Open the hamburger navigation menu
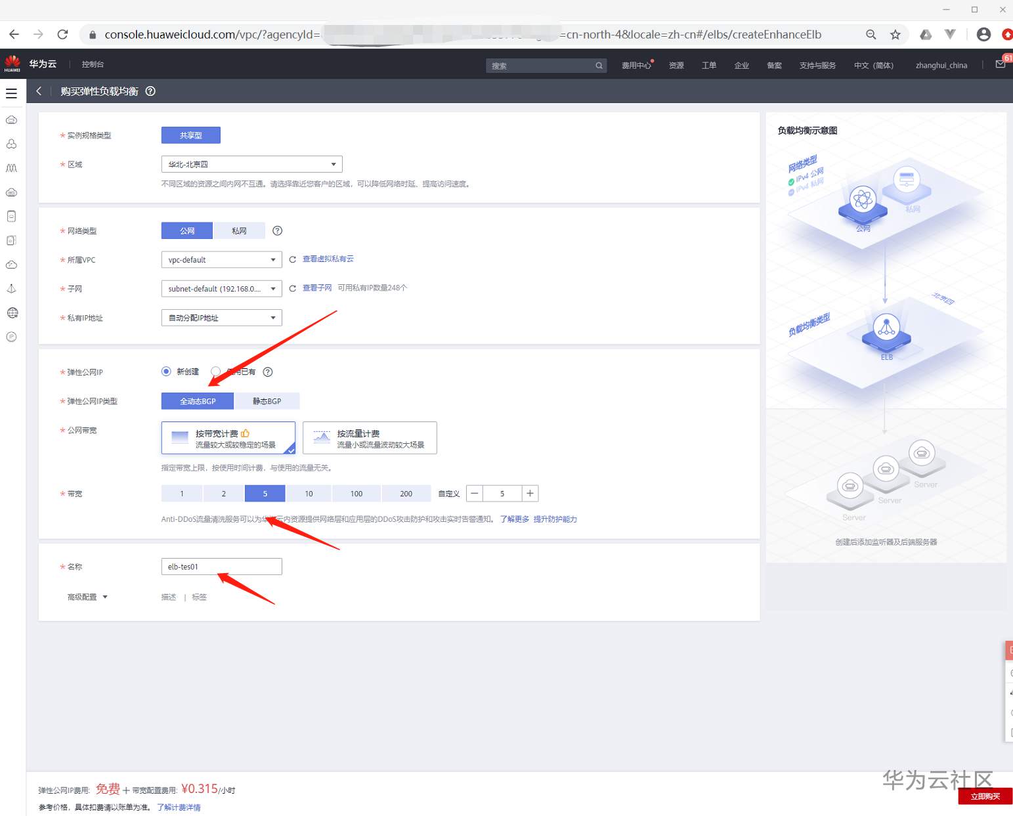This screenshot has height=816, width=1013. 11,93
